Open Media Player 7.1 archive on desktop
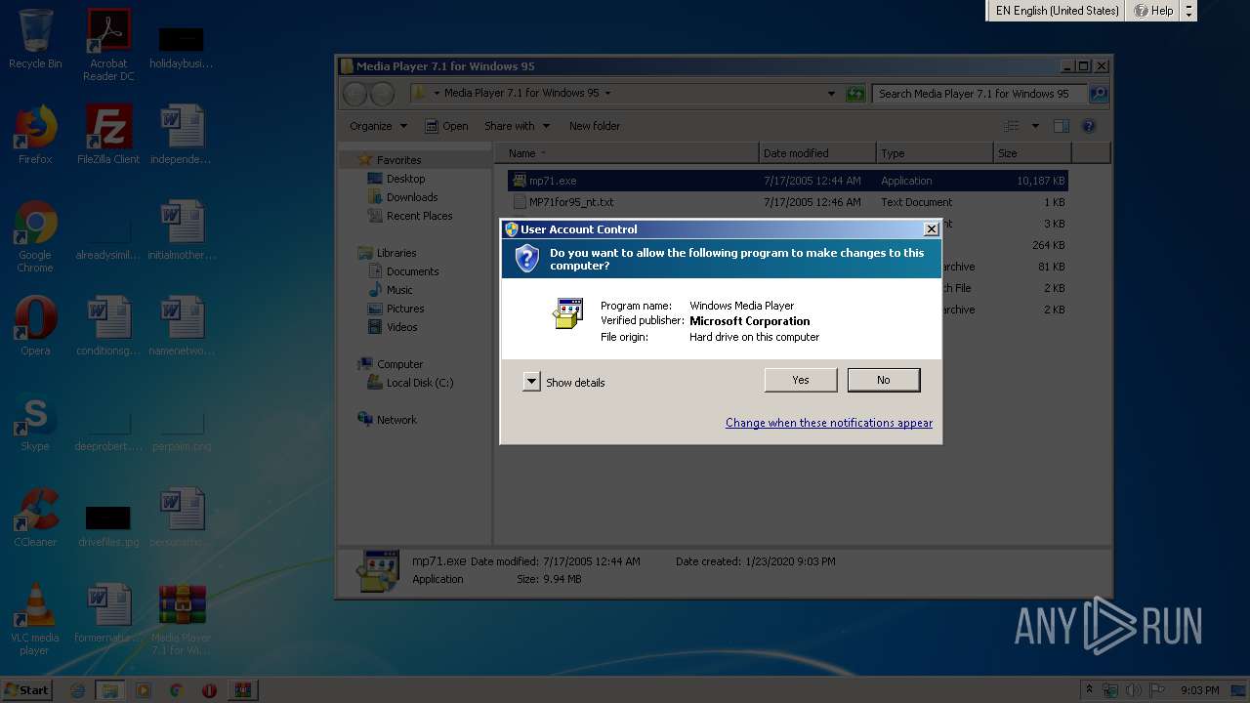 coord(182,619)
